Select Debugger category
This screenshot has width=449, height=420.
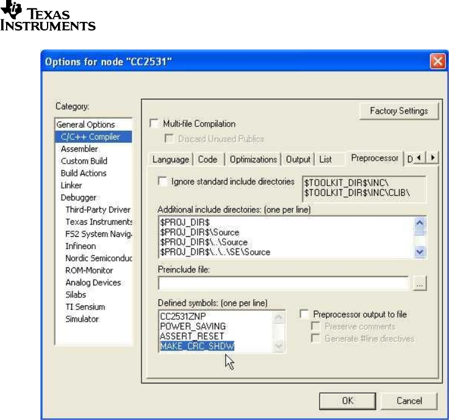coord(79,197)
